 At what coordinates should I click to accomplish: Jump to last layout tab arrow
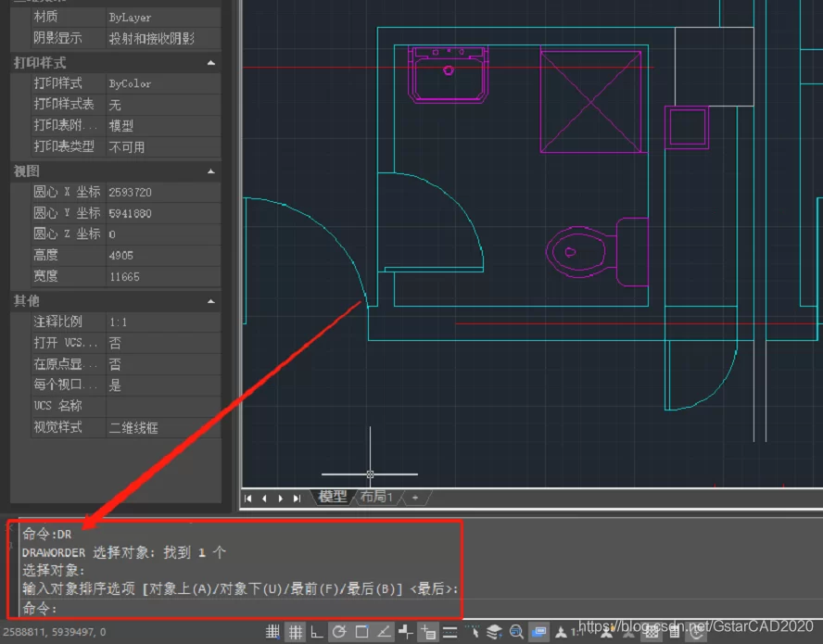coord(297,499)
